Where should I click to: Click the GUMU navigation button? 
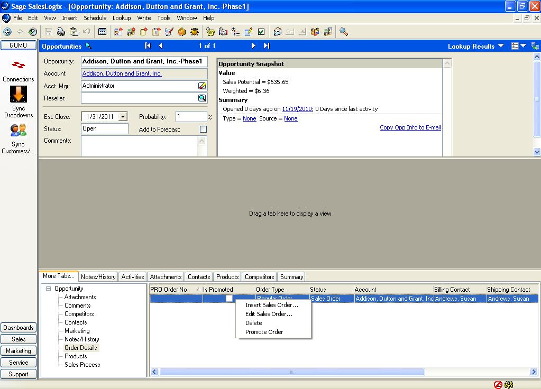pos(19,45)
